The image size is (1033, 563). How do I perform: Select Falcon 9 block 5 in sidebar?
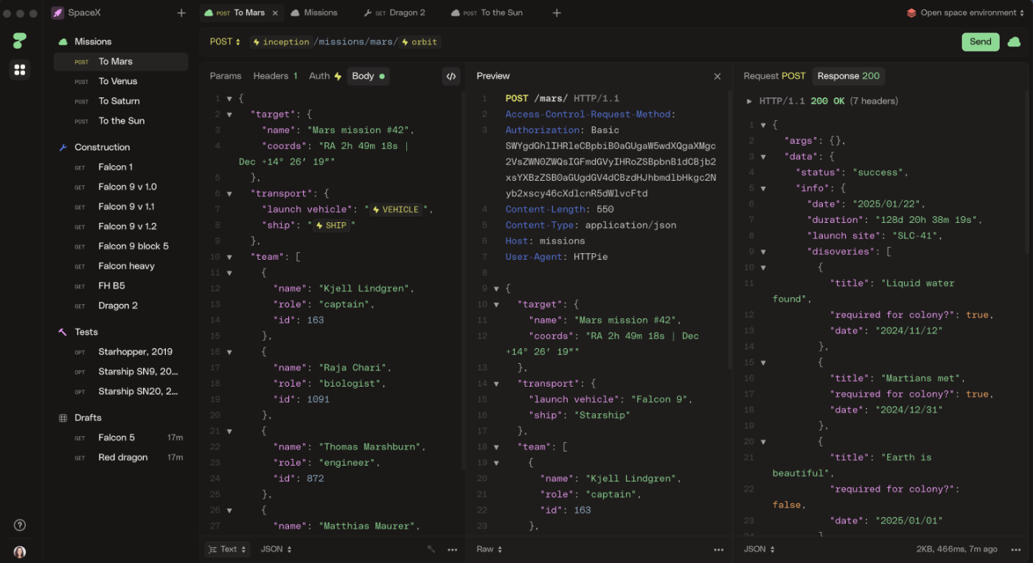click(x=121, y=246)
